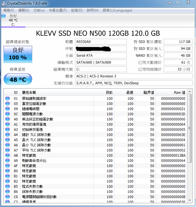Open the 磁碟(D) menu
Image resolution: width=196 pixels, height=207 pixels.
[77, 10]
